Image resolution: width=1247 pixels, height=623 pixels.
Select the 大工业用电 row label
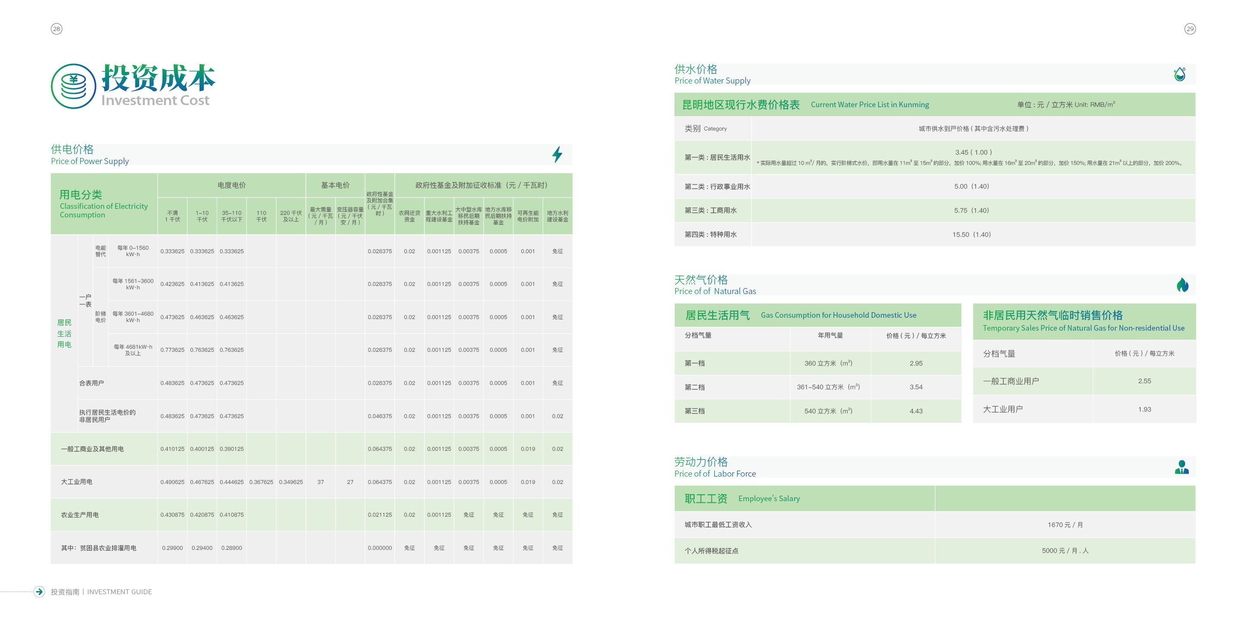point(77,482)
